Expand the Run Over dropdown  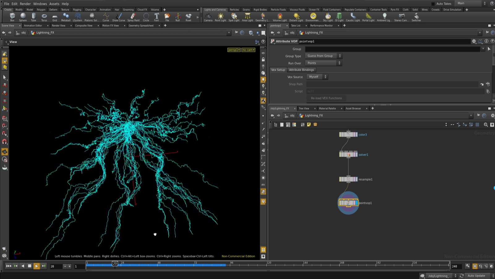(x=323, y=63)
